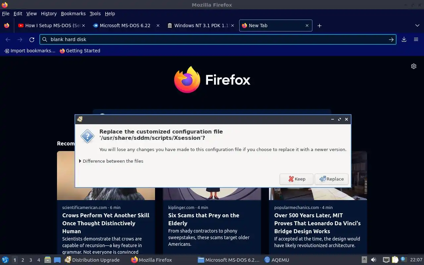The image size is (424, 265).
Task: Click the Firefox View icon in tab strip
Action: pos(6,26)
